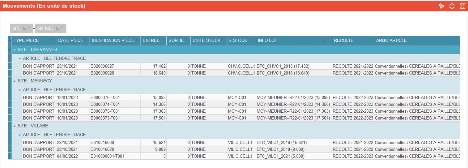Viewport: 468px width, 168px height.
Task: Click filter icon on TYPE PIECE column
Action: click(52, 40)
